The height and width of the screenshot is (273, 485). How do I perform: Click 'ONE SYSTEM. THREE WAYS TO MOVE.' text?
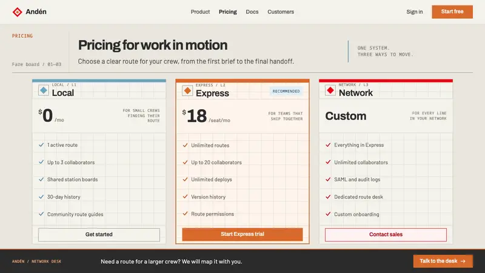(x=386, y=52)
